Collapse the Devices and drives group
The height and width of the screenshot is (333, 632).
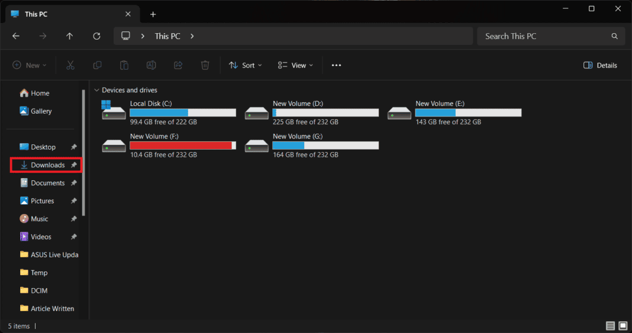(96, 90)
